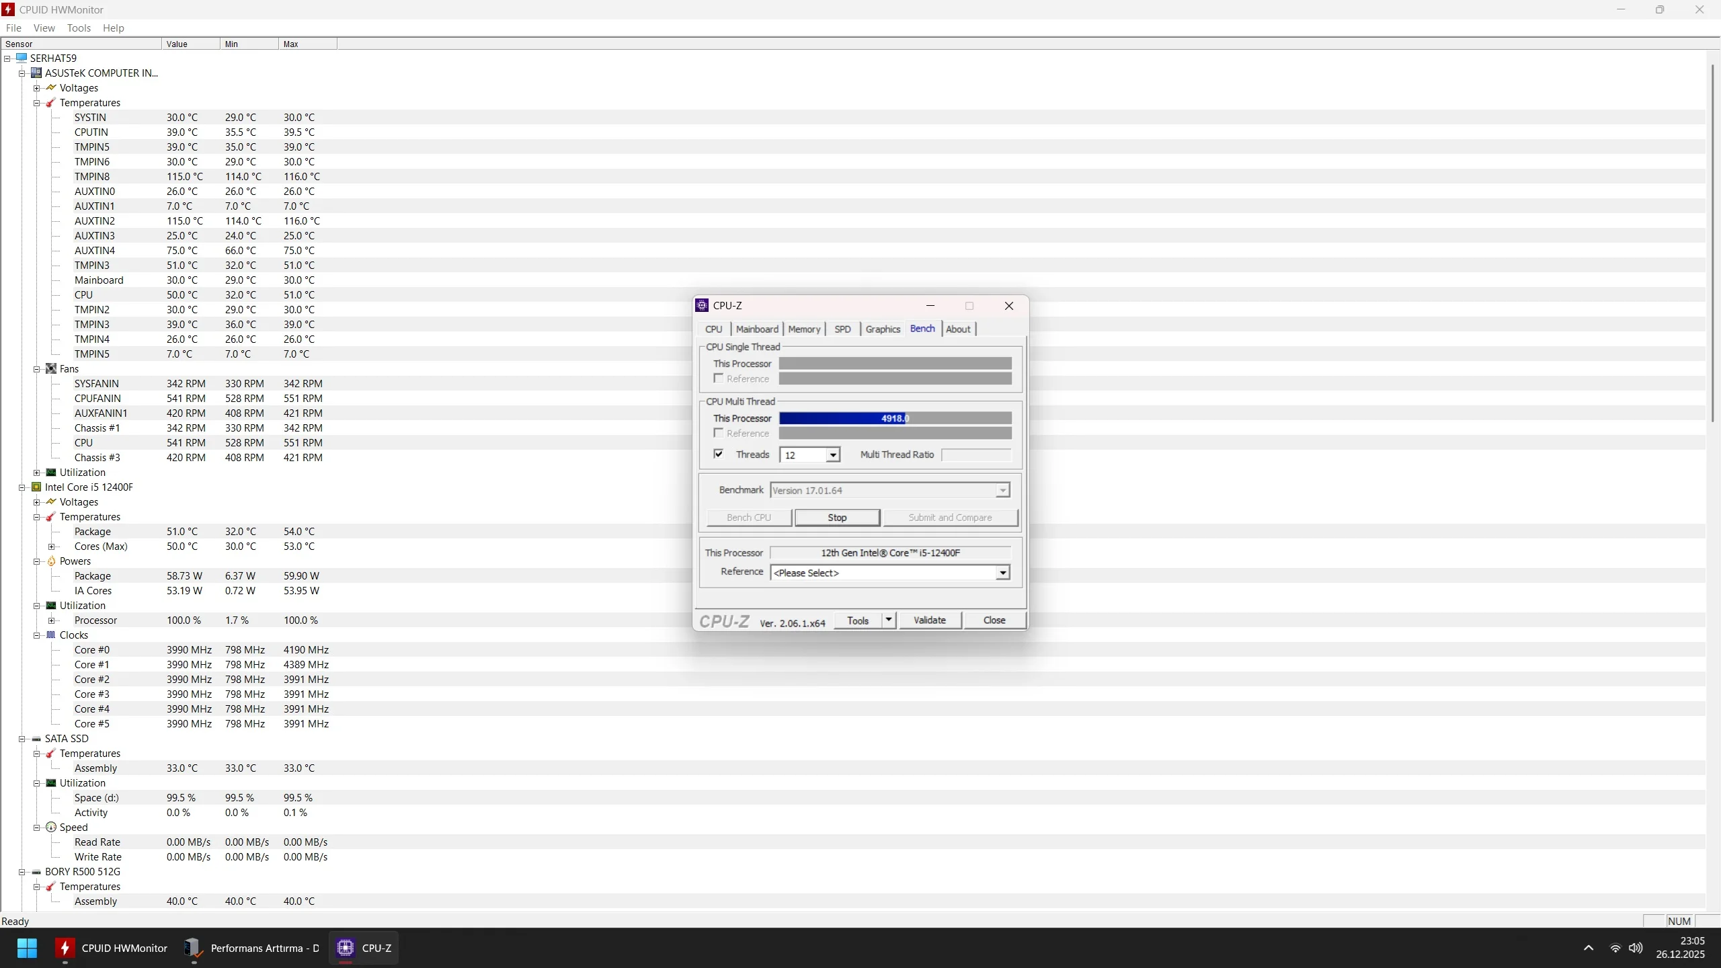
Task: Click the Voltages lightning icon under ASUSTeK
Action: (51, 87)
